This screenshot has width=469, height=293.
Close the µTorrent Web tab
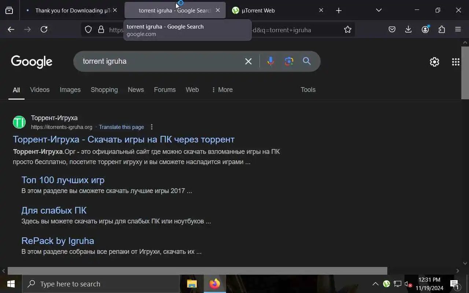tap(321, 10)
